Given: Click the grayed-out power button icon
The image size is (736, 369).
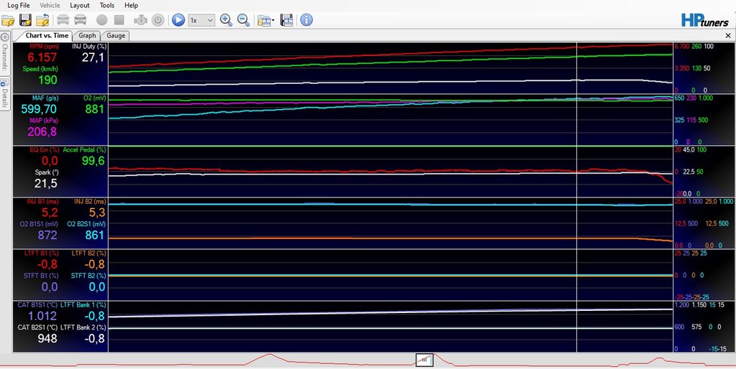Looking at the screenshot, I should (158, 20).
